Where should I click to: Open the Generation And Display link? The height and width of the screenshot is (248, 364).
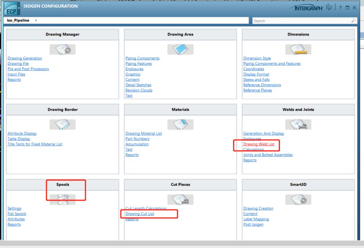pos(264,133)
